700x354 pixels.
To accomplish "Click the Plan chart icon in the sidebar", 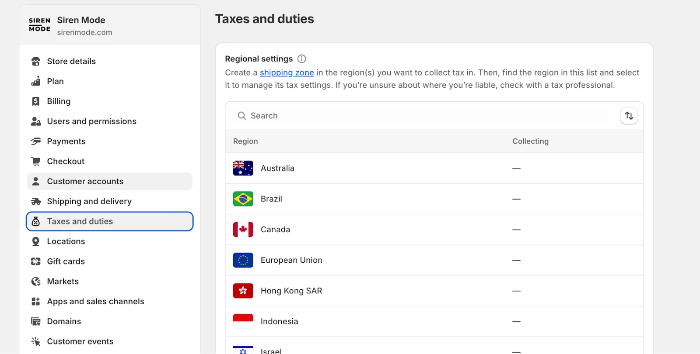I will click(x=36, y=82).
